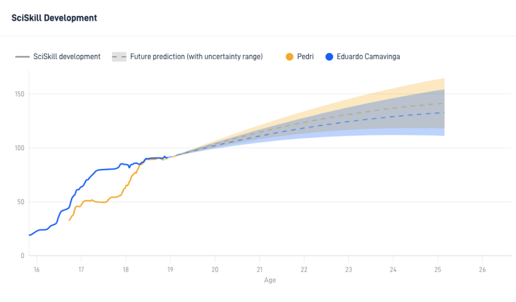The width and height of the screenshot is (516, 302).
Task: Click the age 22 axis tick label
Action: click(x=303, y=270)
